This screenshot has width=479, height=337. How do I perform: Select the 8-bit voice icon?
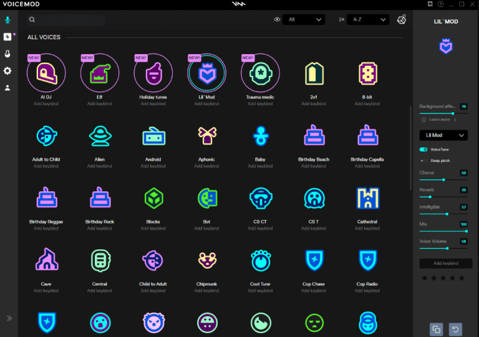tap(367, 74)
